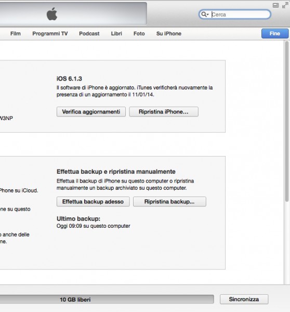The image size is (290, 312).
Task: Click the iOS 6.1.3 version heading
Action: pyautogui.click(x=69, y=79)
